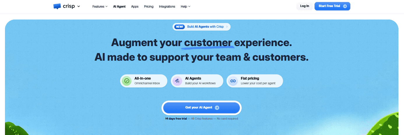Click the Start Free Trial button

pyautogui.click(x=332, y=6)
